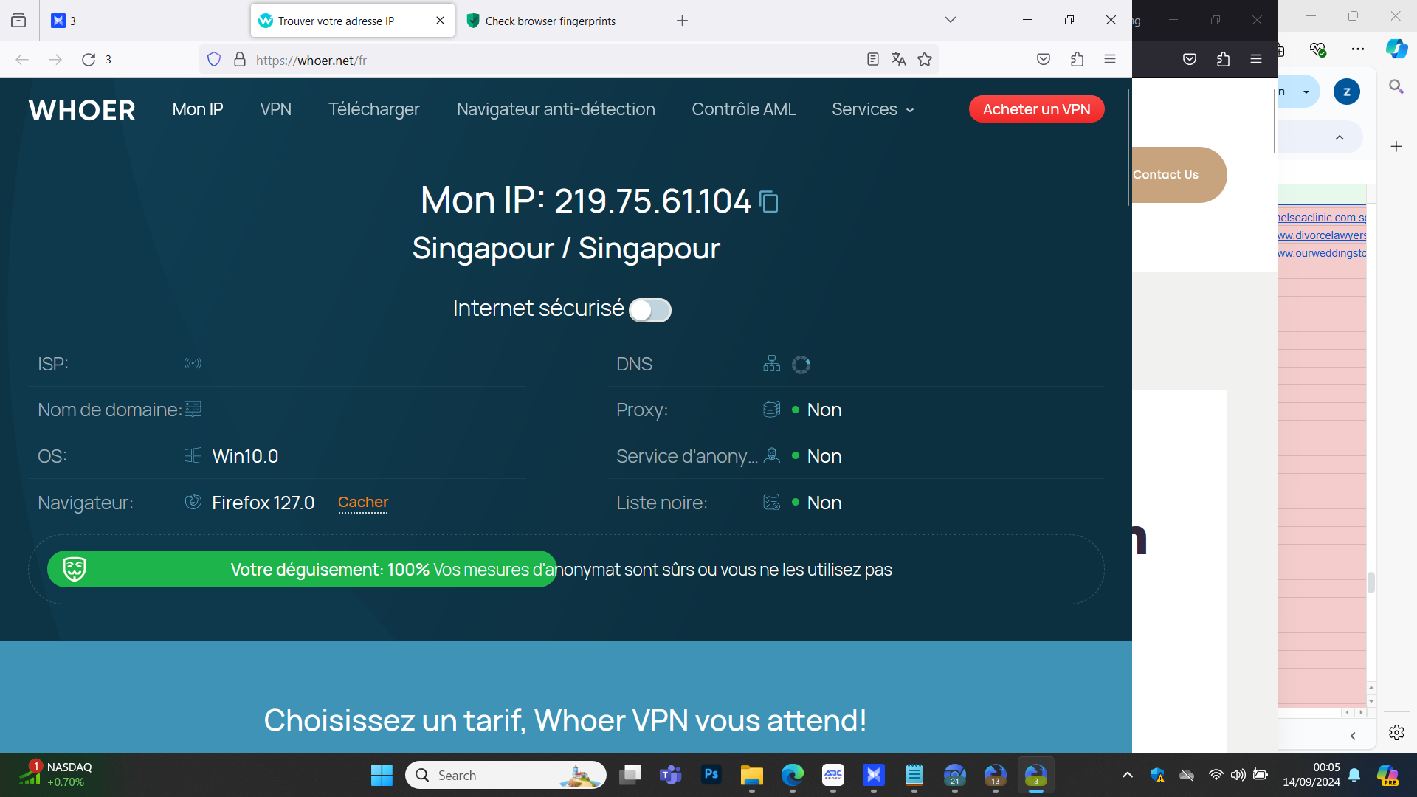
Task: Reload the page with the refresh icon
Action: (x=89, y=60)
